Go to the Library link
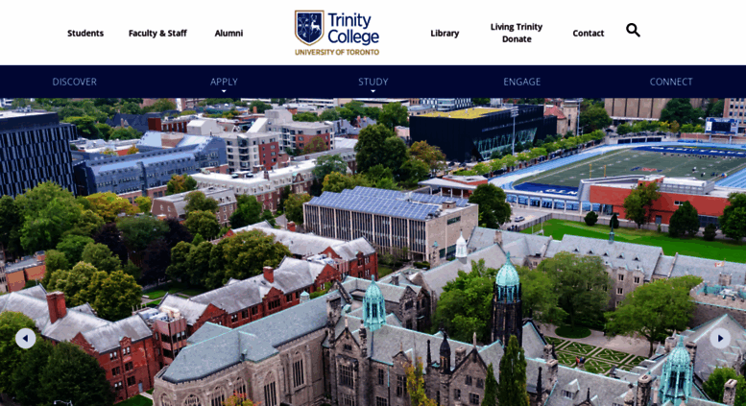Viewport: 746px width, 406px height. 445,34
